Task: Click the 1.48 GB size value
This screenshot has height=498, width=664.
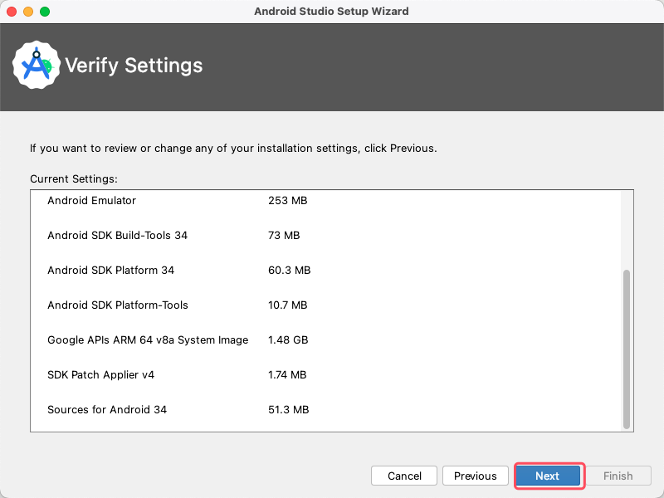Action: (288, 340)
